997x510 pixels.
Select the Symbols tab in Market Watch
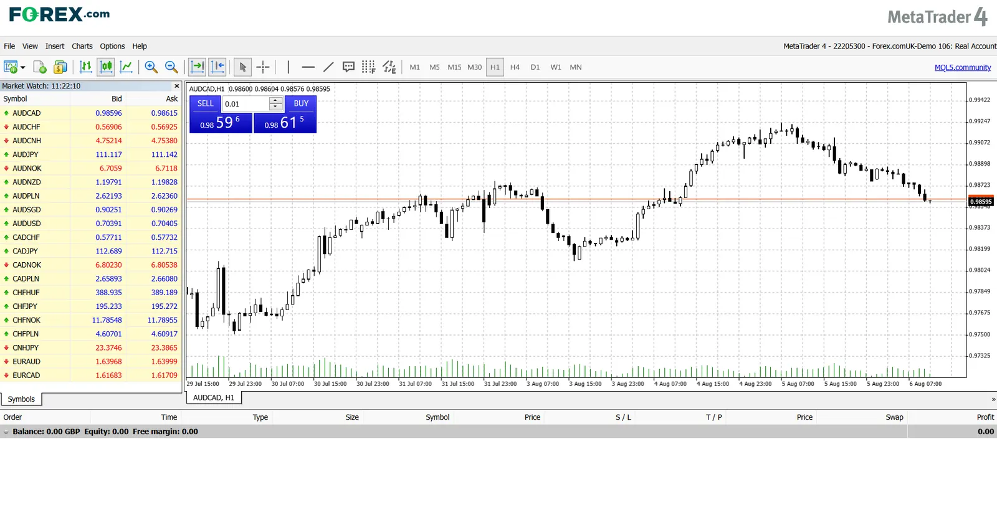(x=21, y=399)
